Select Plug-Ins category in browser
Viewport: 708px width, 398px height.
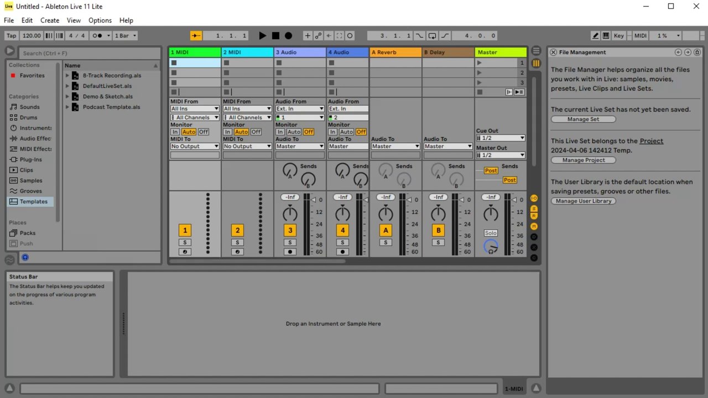(30, 159)
